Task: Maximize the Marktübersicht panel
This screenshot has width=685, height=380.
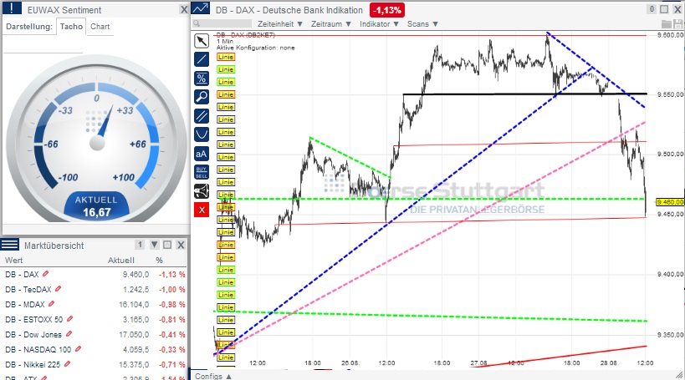Action: (x=167, y=245)
